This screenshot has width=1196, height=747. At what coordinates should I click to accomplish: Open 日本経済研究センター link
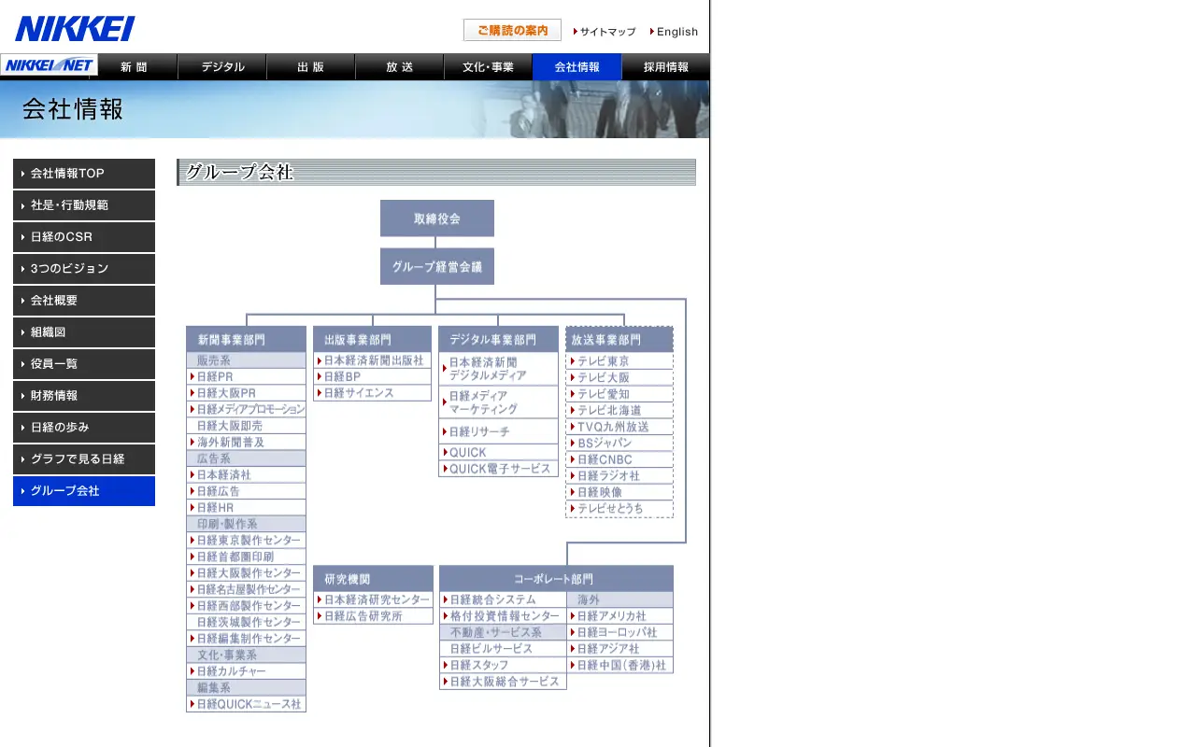(374, 599)
